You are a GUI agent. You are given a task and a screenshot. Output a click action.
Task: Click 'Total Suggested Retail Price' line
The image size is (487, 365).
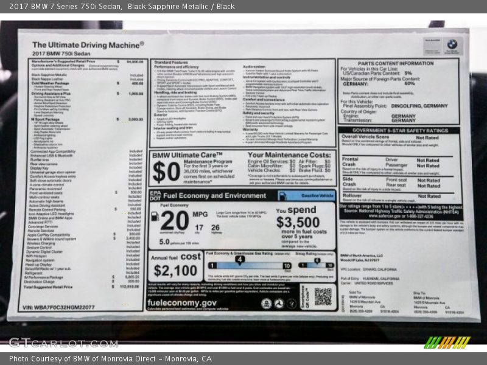pos(82,287)
